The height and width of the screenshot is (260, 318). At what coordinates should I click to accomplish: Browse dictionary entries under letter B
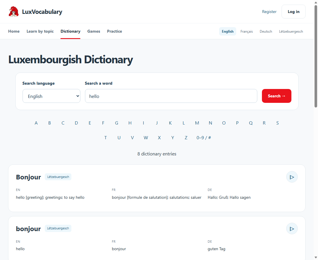[49, 123]
